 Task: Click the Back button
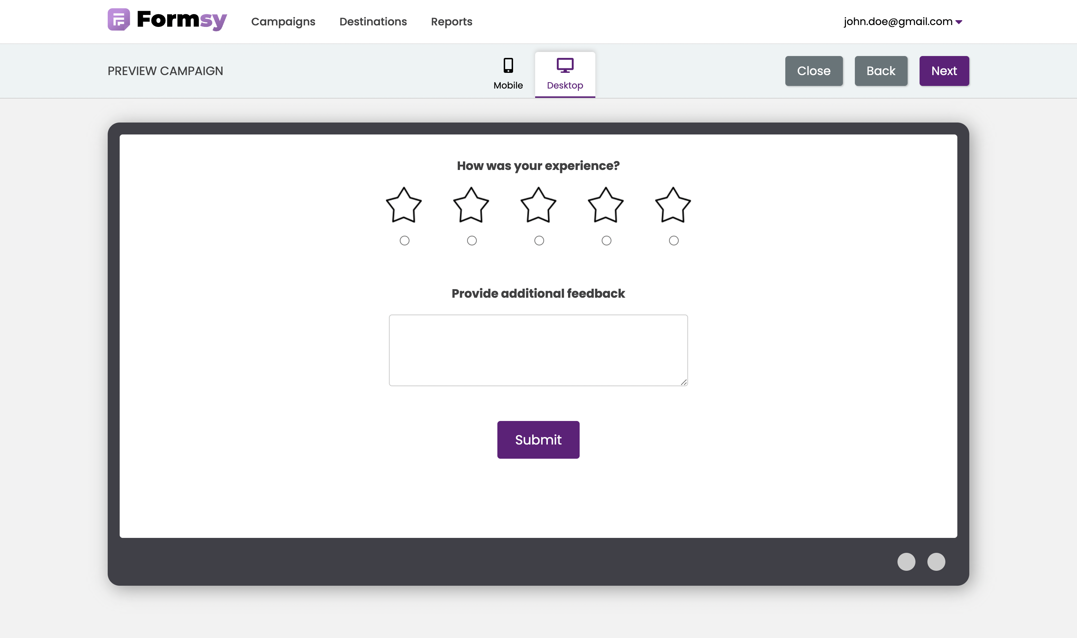coord(880,71)
